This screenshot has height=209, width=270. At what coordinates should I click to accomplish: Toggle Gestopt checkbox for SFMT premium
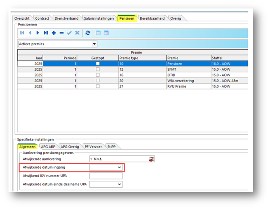98,69
